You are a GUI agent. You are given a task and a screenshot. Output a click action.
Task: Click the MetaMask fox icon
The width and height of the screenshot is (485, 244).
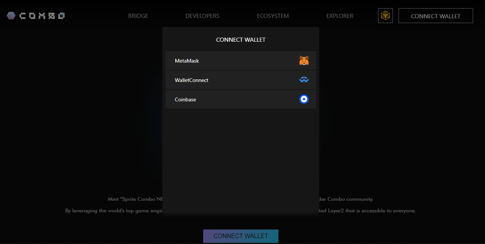pos(304,61)
